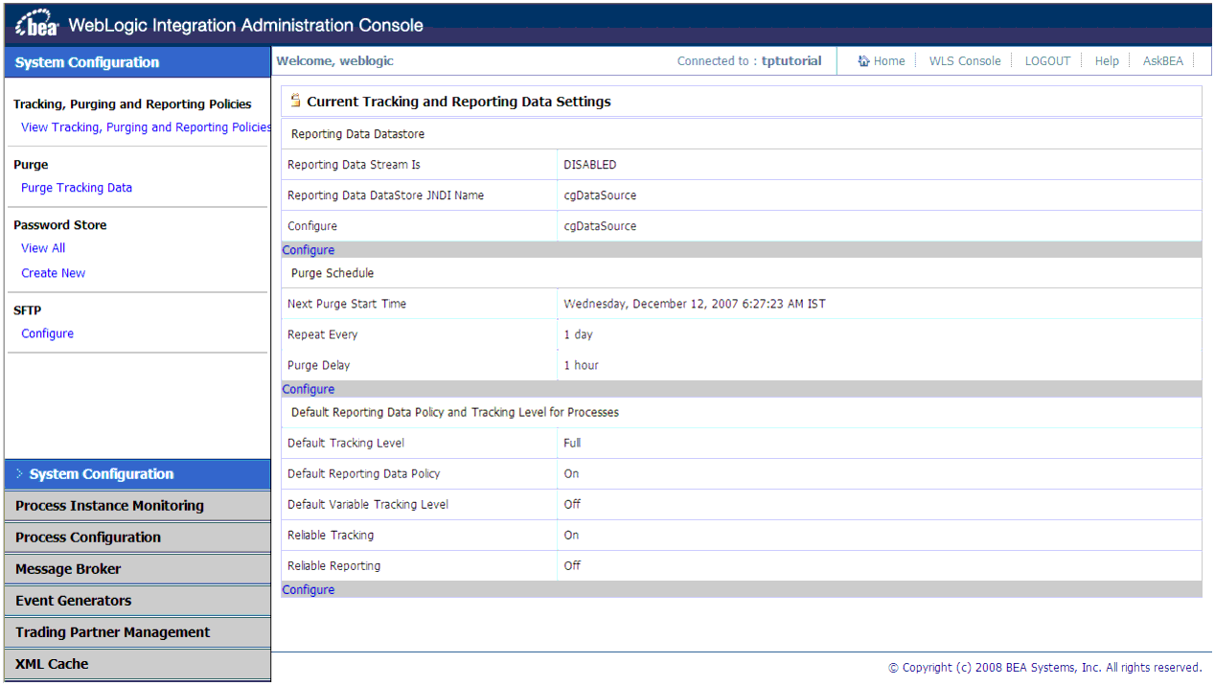Image resolution: width=1215 pixels, height=686 pixels.
Task: Click the Reliable Reporting label
Action: pyautogui.click(x=333, y=565)
